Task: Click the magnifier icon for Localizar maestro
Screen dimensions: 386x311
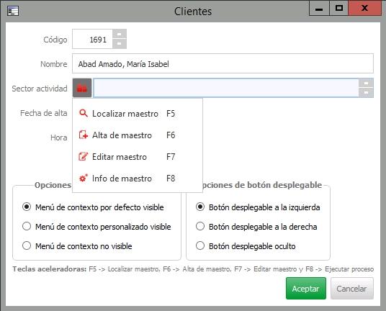Action: click(x=84, y=114)
